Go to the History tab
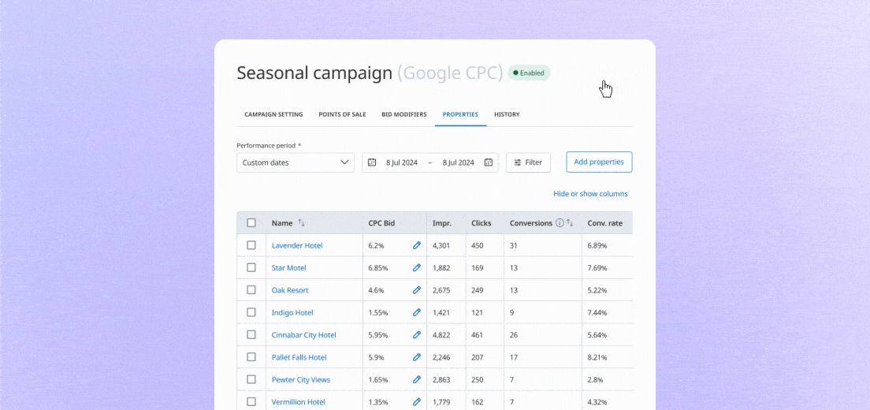 [x=507, y=114]
